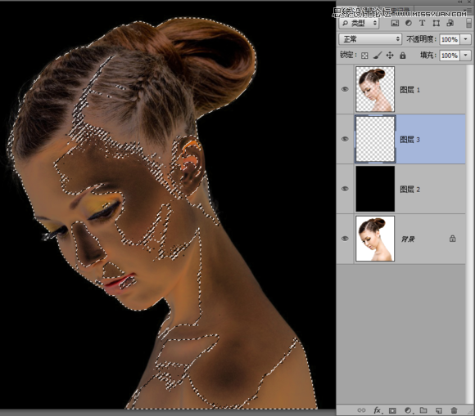The height and width of the screenshot is (416, 475).
Task: Click the lock position move icon
Action: (390, 56)
